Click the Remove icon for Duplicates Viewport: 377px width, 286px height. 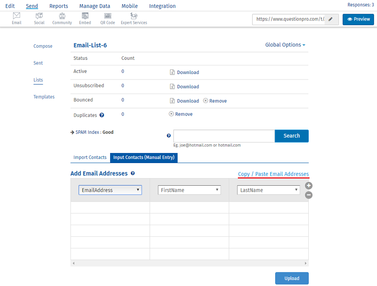point(171,114)
